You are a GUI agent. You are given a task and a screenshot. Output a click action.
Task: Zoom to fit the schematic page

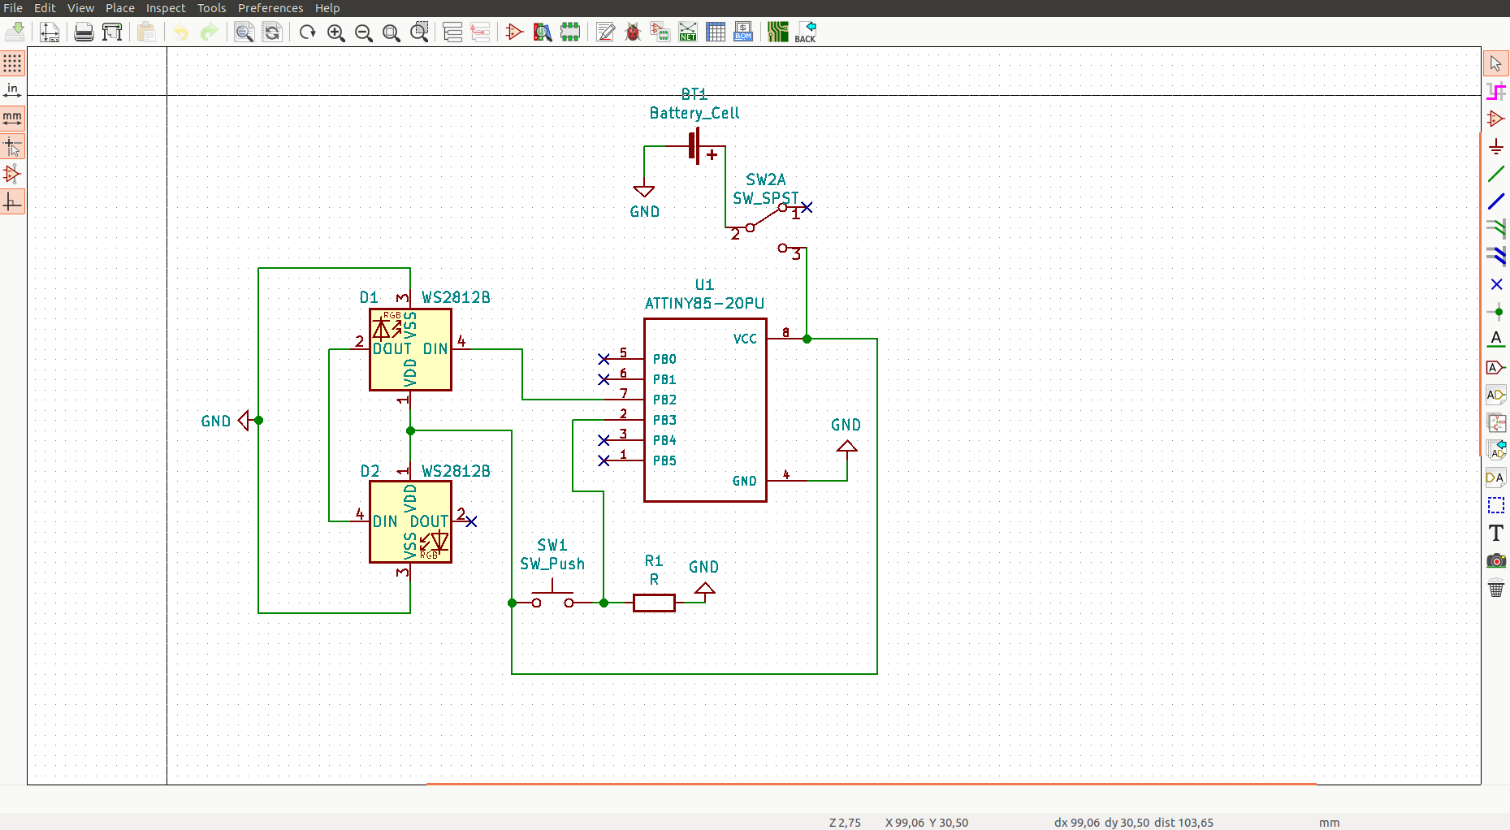(x=391, y=32)
